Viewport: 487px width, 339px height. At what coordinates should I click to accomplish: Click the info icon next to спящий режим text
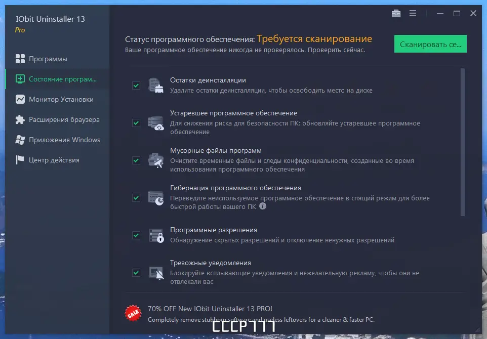(x=263, y=206)
